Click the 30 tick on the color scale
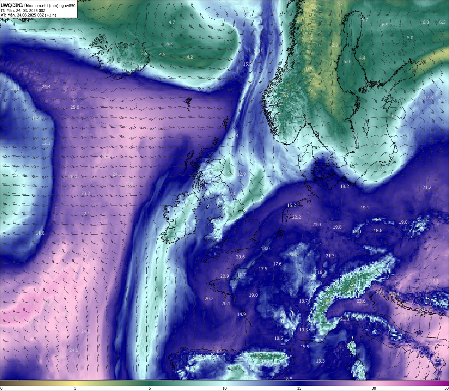This screenshot has width=449, height=391. (x=374, y=388)
